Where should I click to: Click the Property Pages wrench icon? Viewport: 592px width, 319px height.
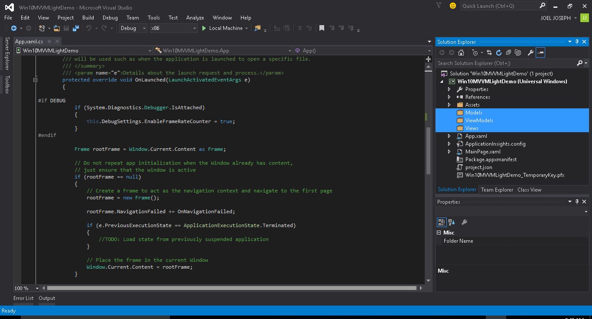pos(464,222)
